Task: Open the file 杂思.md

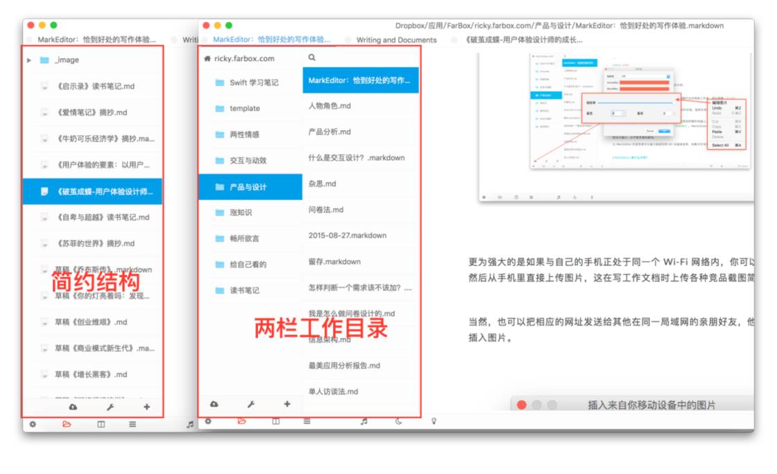Action: click(x=361, y=184)
